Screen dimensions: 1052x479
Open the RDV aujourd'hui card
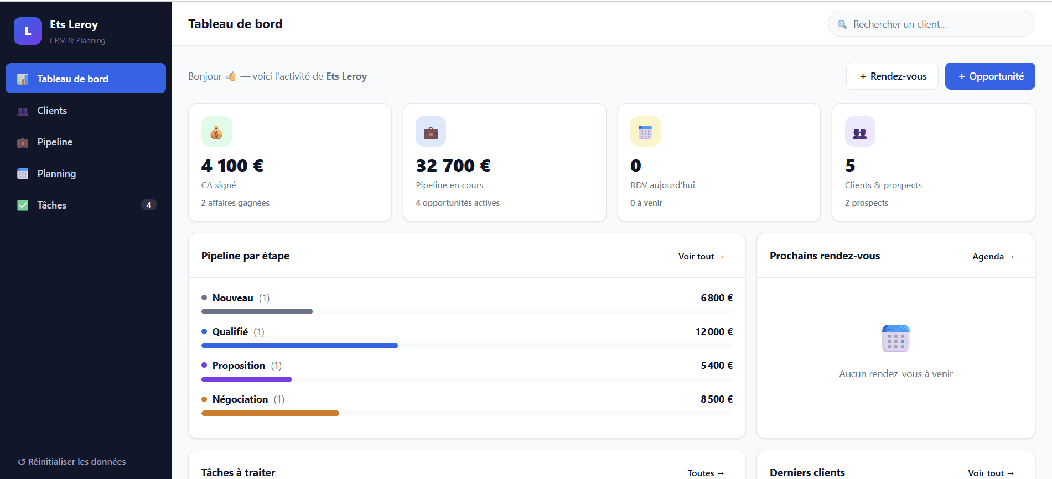719,163
